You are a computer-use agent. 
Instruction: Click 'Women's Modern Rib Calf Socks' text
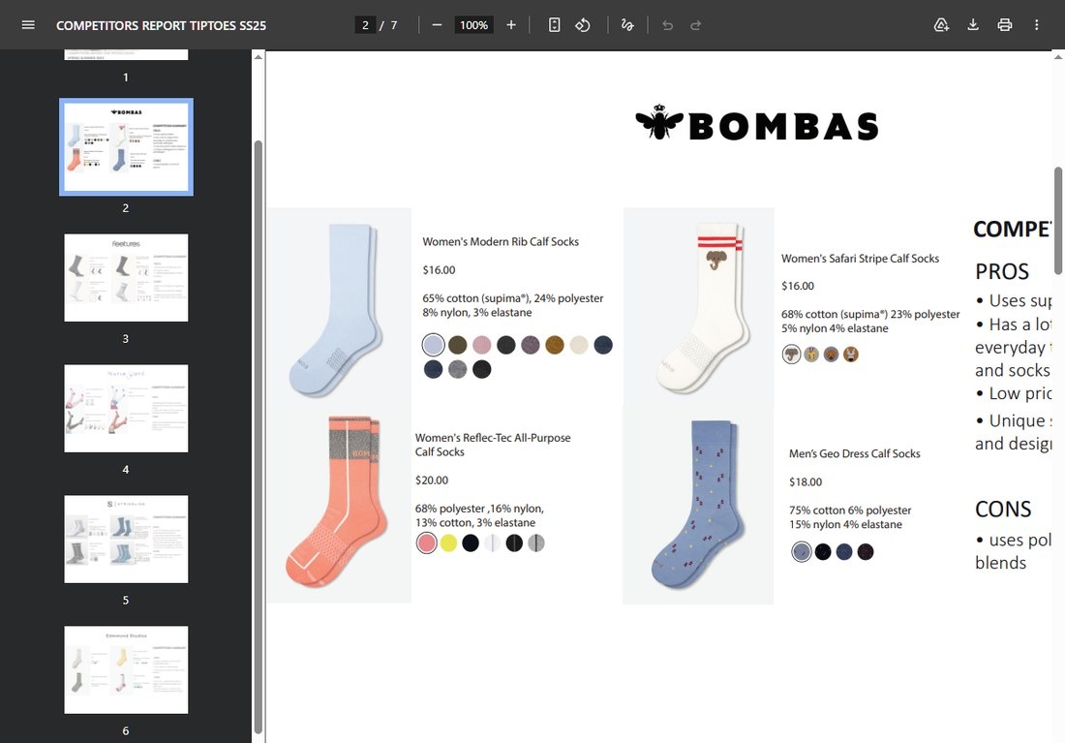(x=501, y=241)
